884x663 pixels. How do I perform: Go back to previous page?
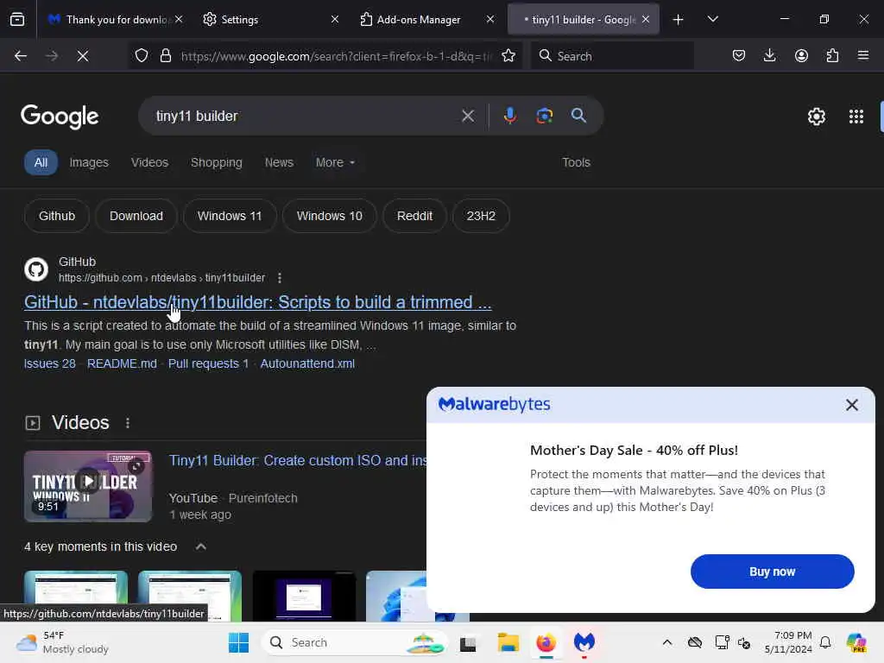point(21,56)
